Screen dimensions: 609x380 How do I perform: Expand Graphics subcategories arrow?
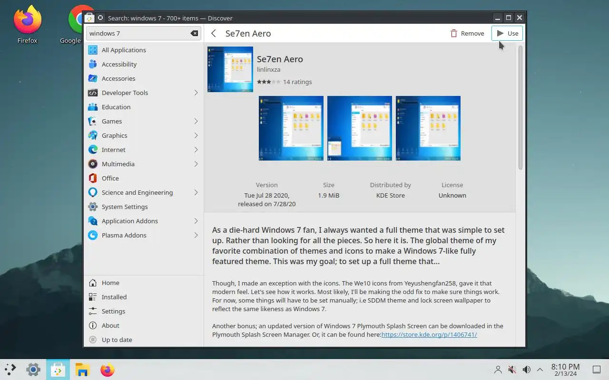[196, 135]
